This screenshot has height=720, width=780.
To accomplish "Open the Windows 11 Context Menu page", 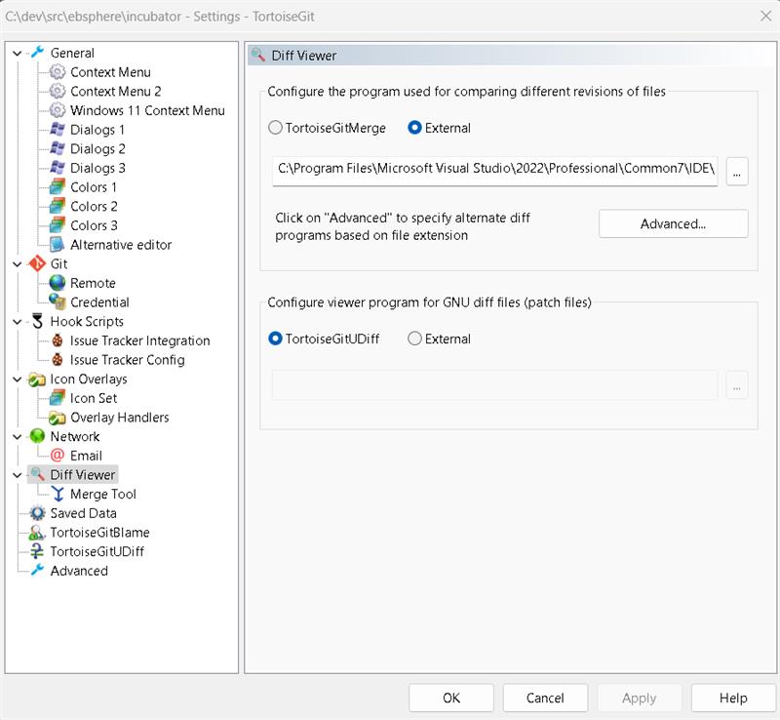I will (148, 110).
